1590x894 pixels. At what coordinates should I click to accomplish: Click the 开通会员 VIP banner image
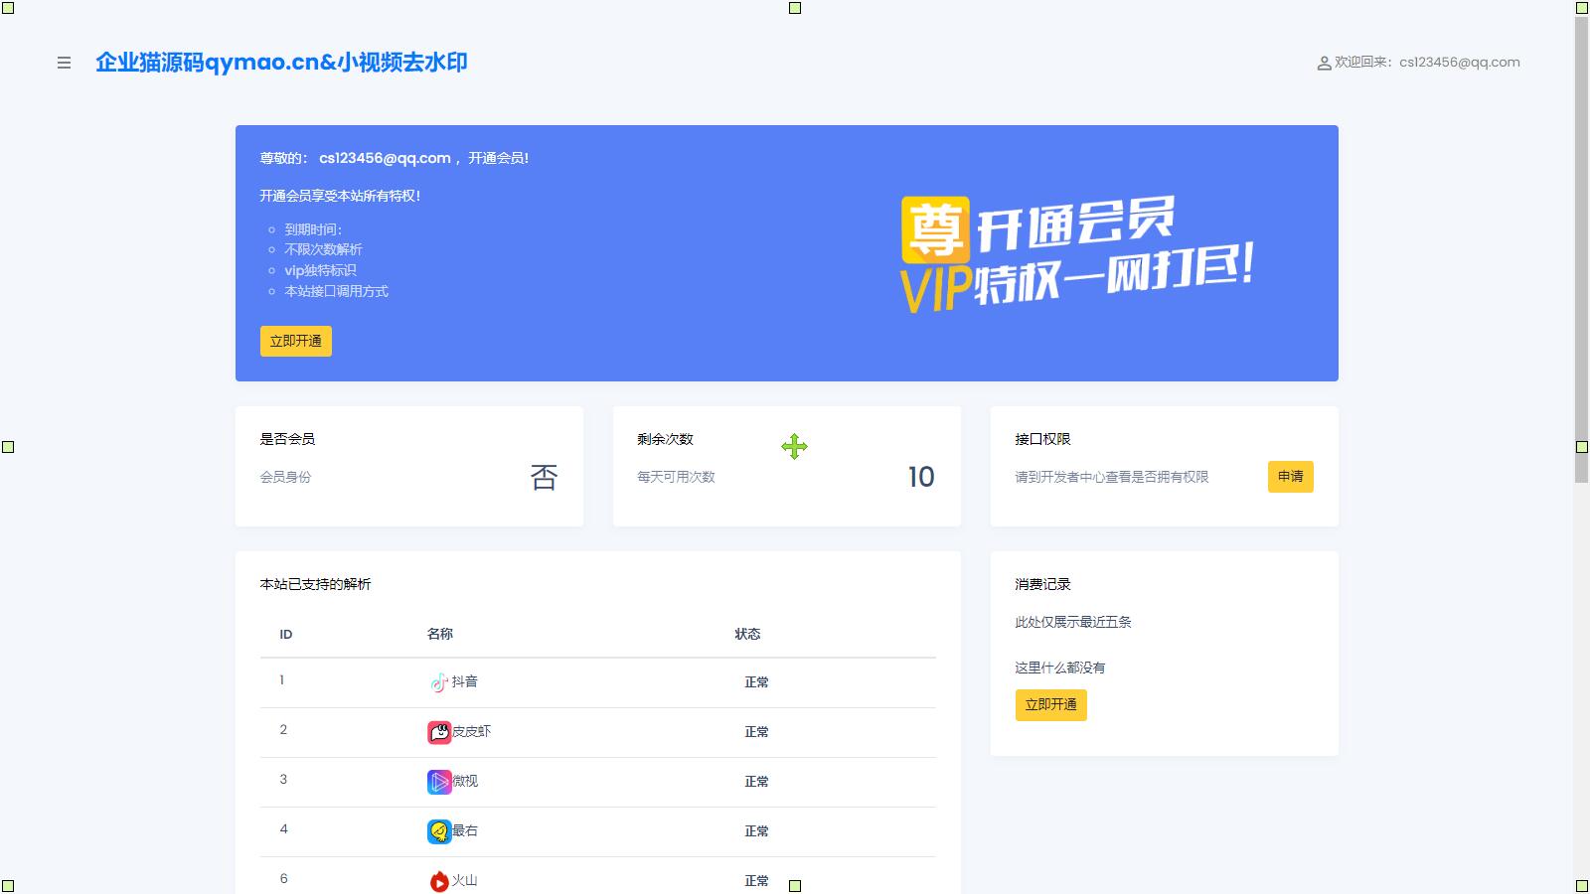pos(1078,254)
